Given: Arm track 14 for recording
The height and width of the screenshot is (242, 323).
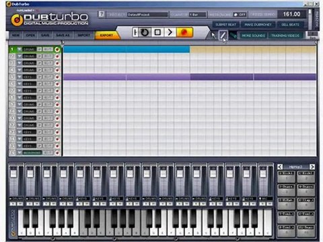Looking at the screenshot, I should (57, 139).
